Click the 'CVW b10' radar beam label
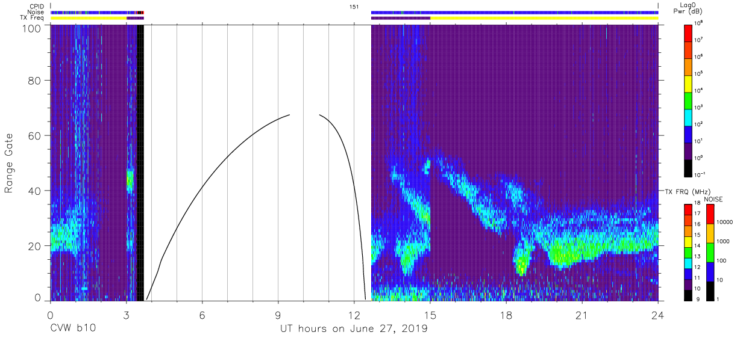The width and height of the screenshot is (740, 341). coord(73,329)
